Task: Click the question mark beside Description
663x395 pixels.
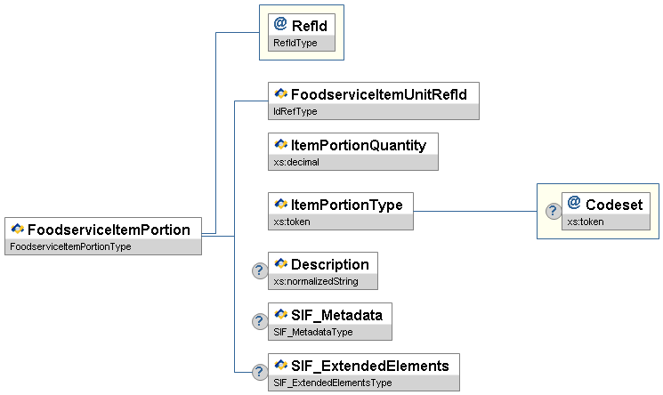Action: pyautogui.click(x=260, y=271)
